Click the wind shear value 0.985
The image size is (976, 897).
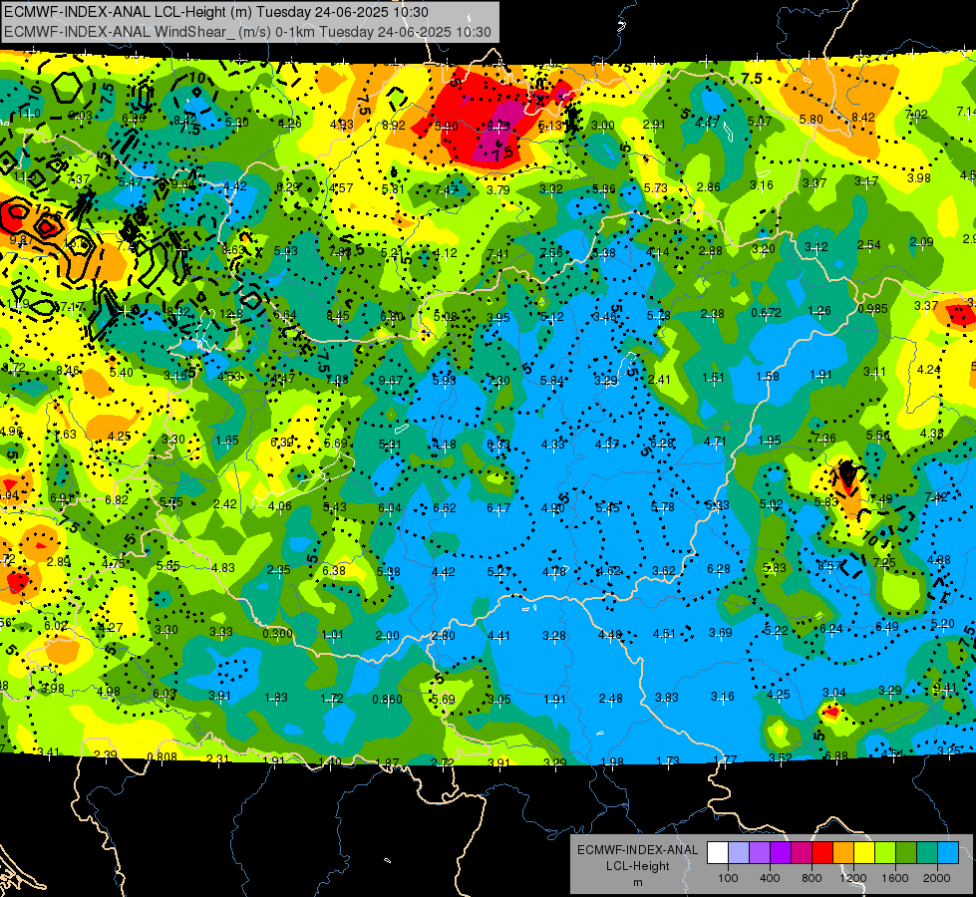coord(872,309)
